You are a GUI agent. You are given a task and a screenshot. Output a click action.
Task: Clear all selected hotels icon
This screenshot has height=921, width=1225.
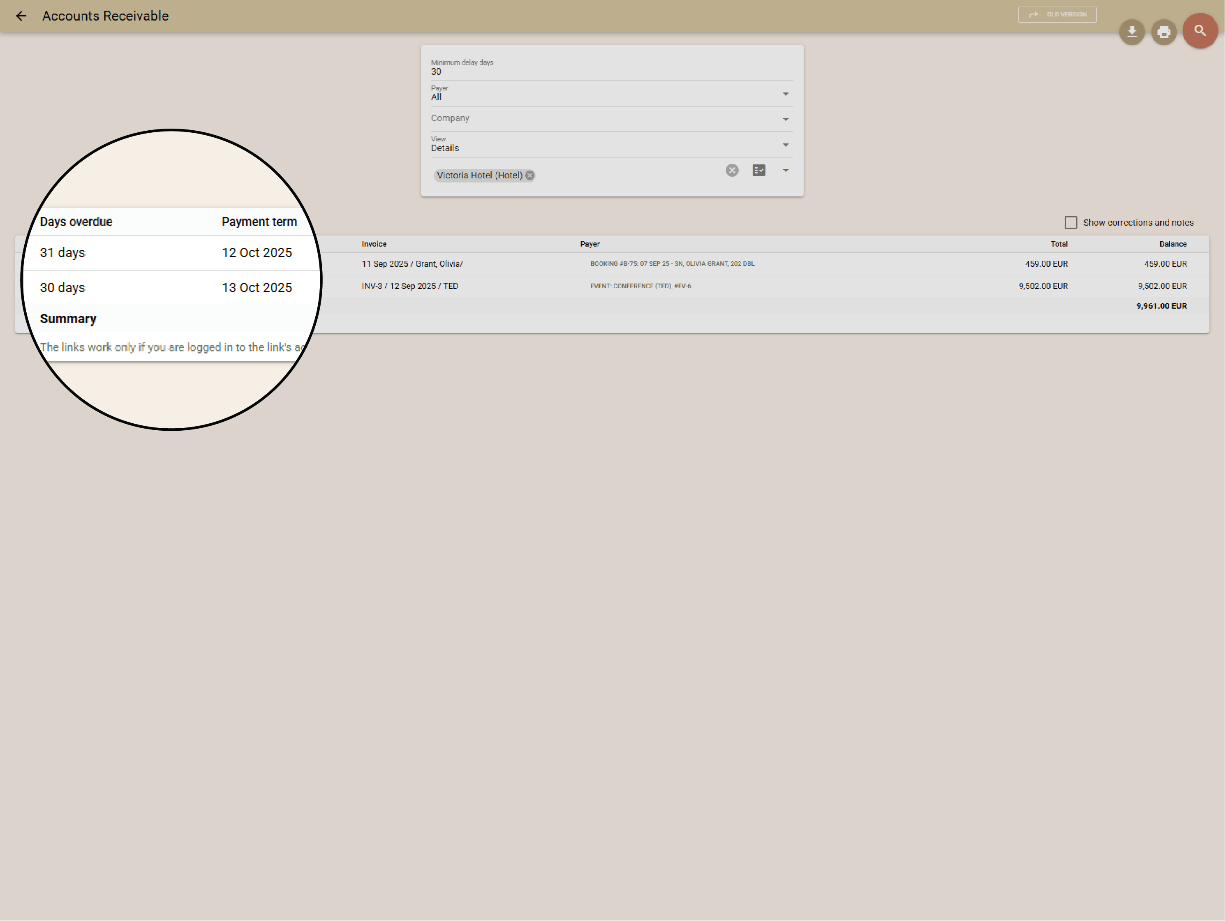pos(732,171)
